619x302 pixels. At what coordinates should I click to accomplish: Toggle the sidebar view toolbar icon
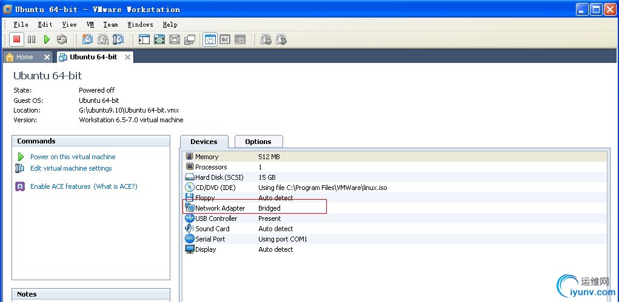[x=144, y=39]
